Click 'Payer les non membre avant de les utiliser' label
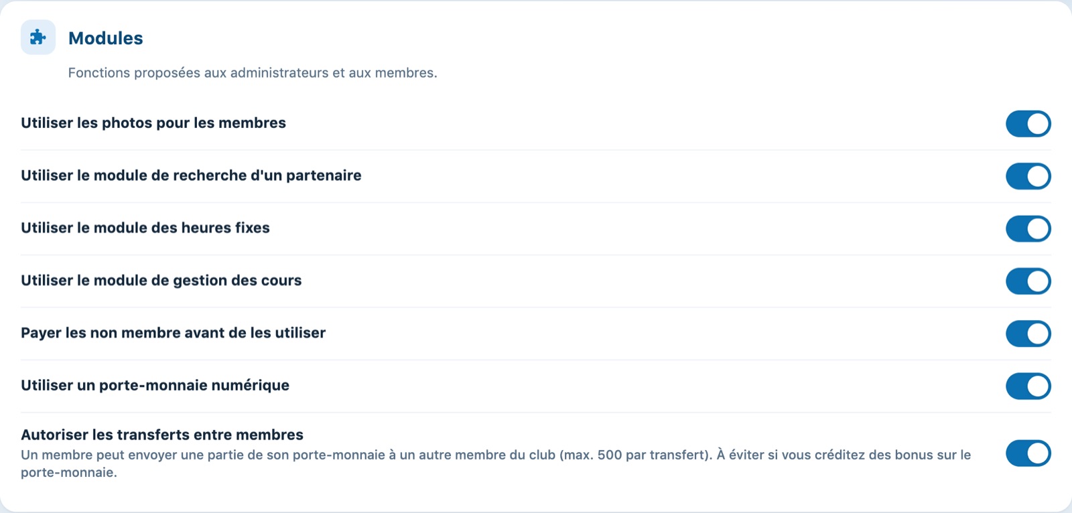The height and width of the screenshot is (513, 1072). tap(174, 333)
